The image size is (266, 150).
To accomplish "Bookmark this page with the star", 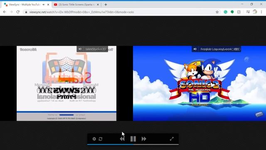I will pos(217,12).
